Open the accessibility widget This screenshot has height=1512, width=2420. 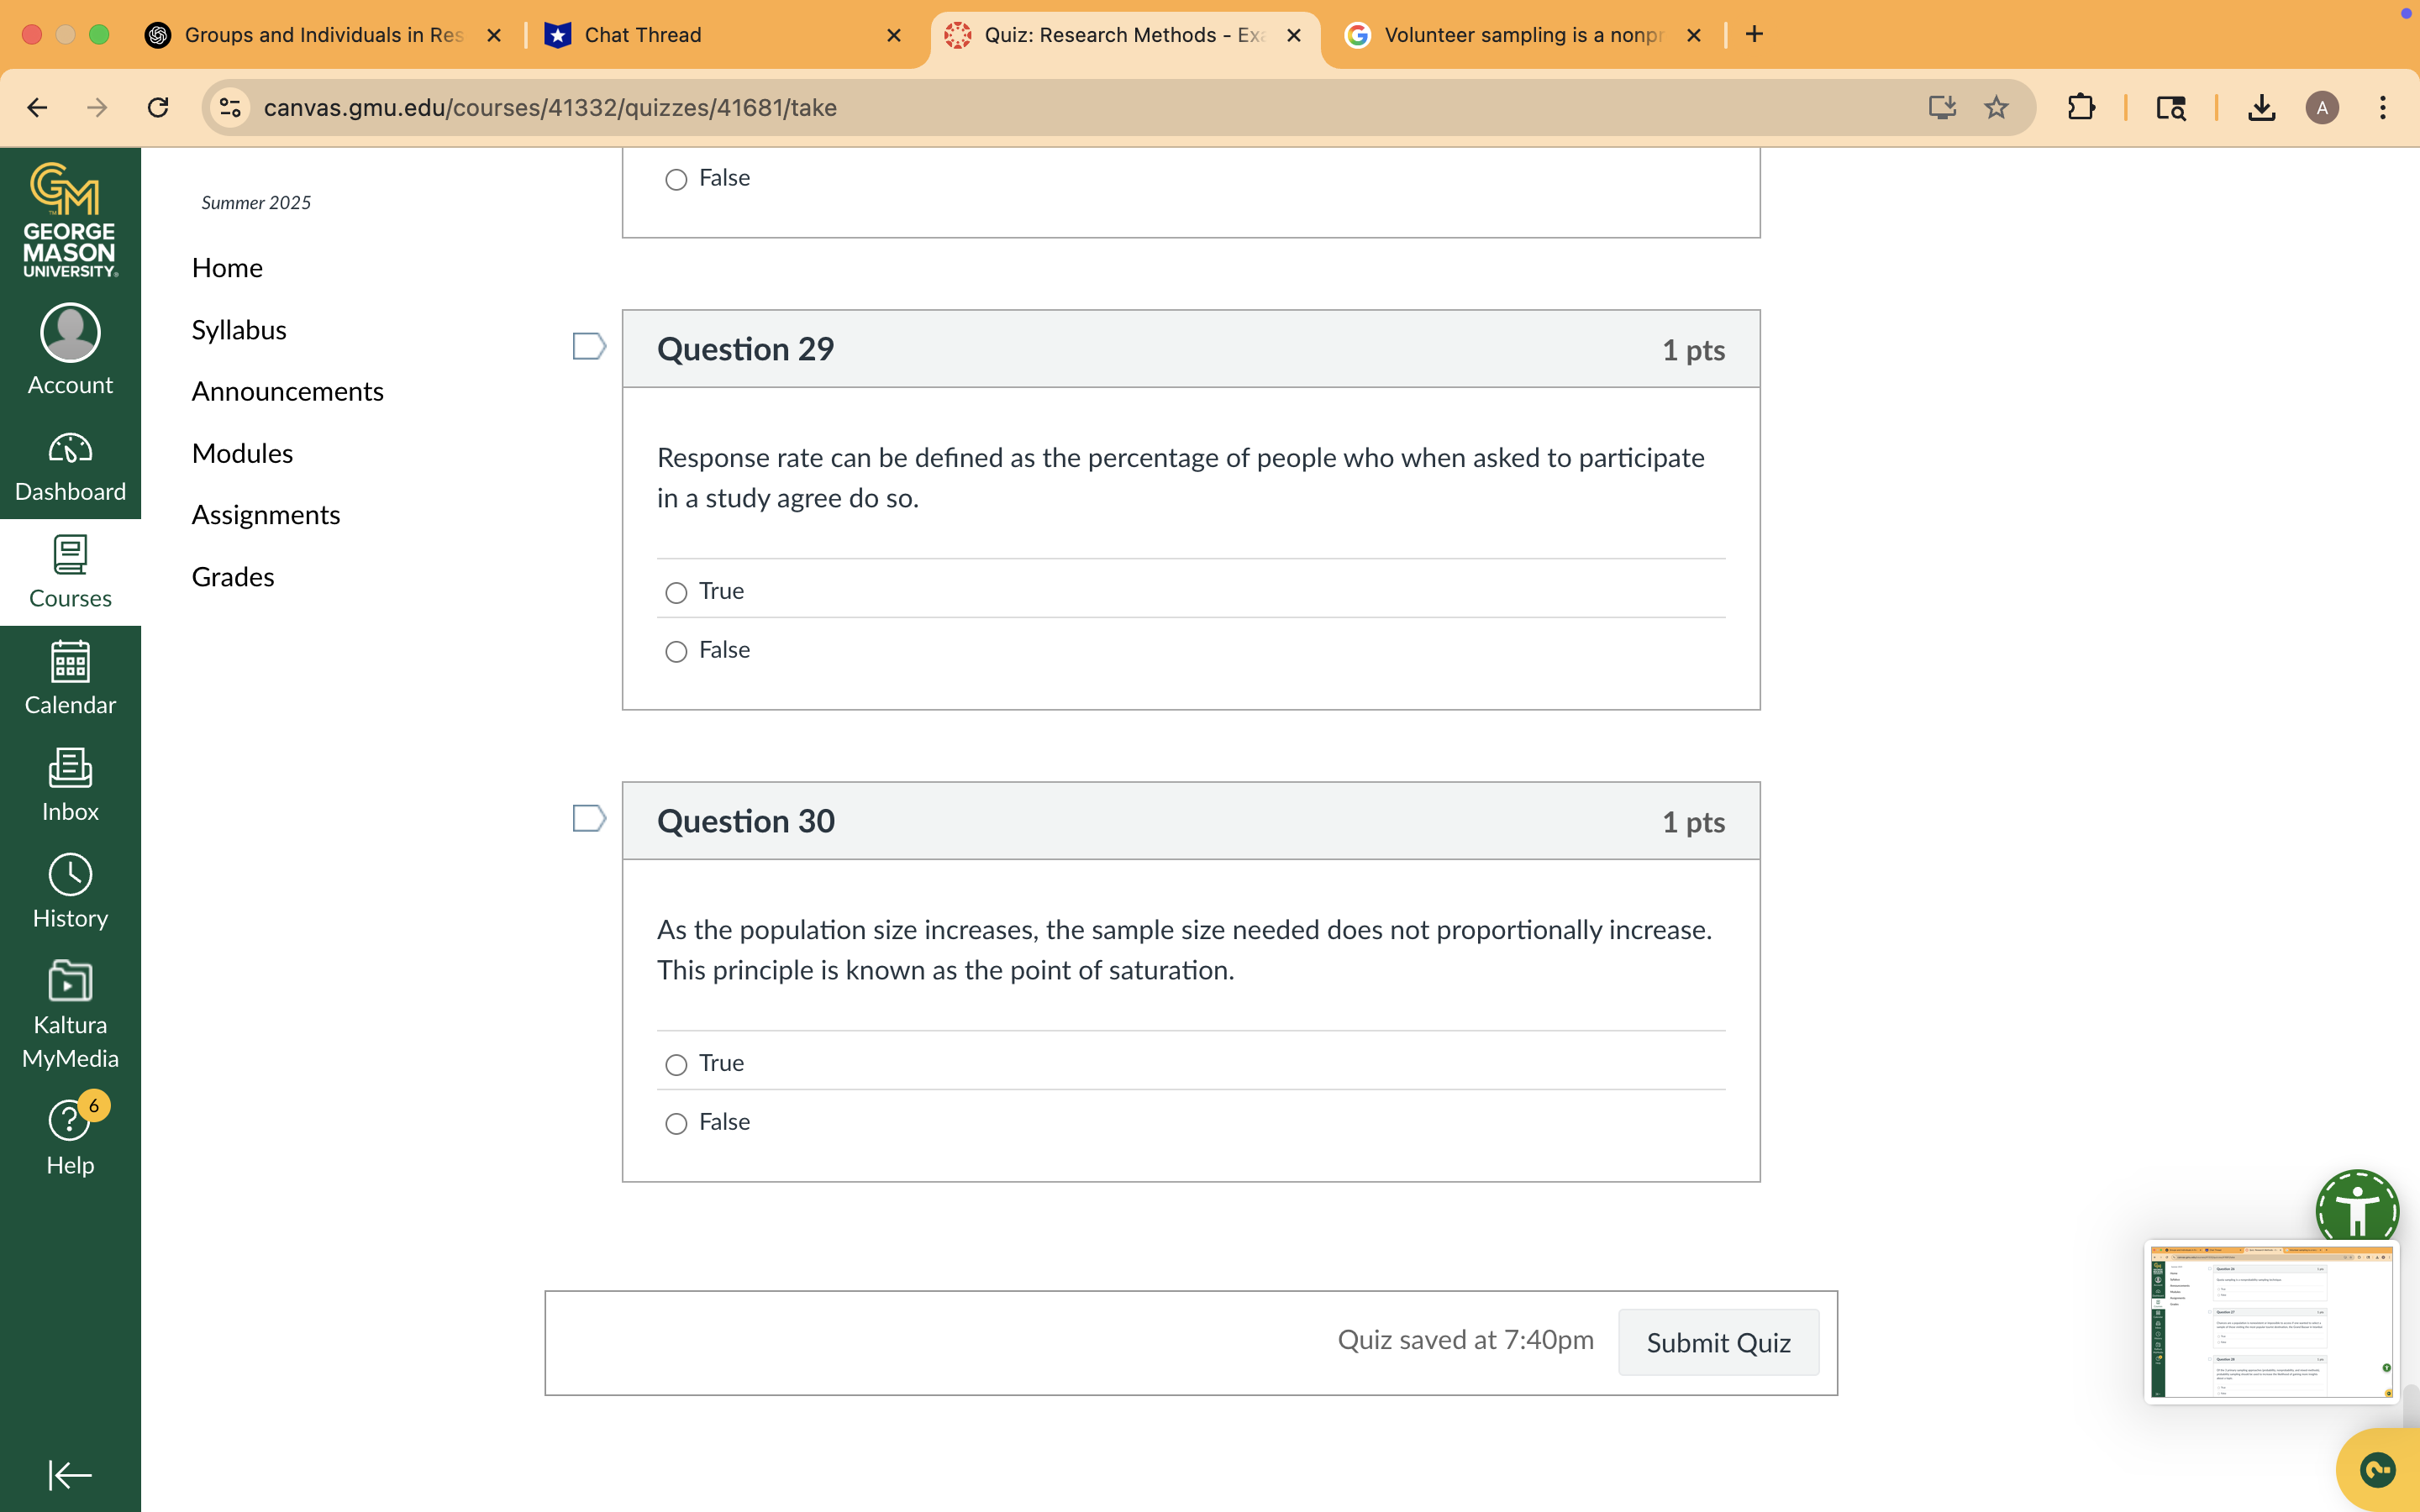pyautogui.click(x=2357, y=1209)
